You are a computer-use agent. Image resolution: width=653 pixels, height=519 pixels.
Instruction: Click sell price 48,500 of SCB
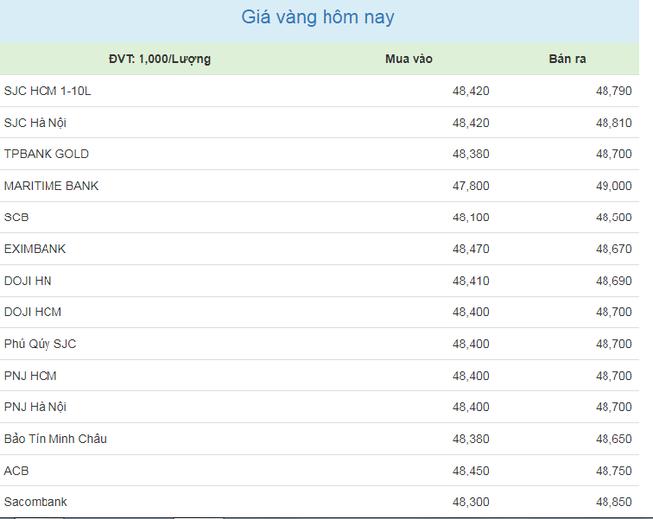(x=613, y=217)
